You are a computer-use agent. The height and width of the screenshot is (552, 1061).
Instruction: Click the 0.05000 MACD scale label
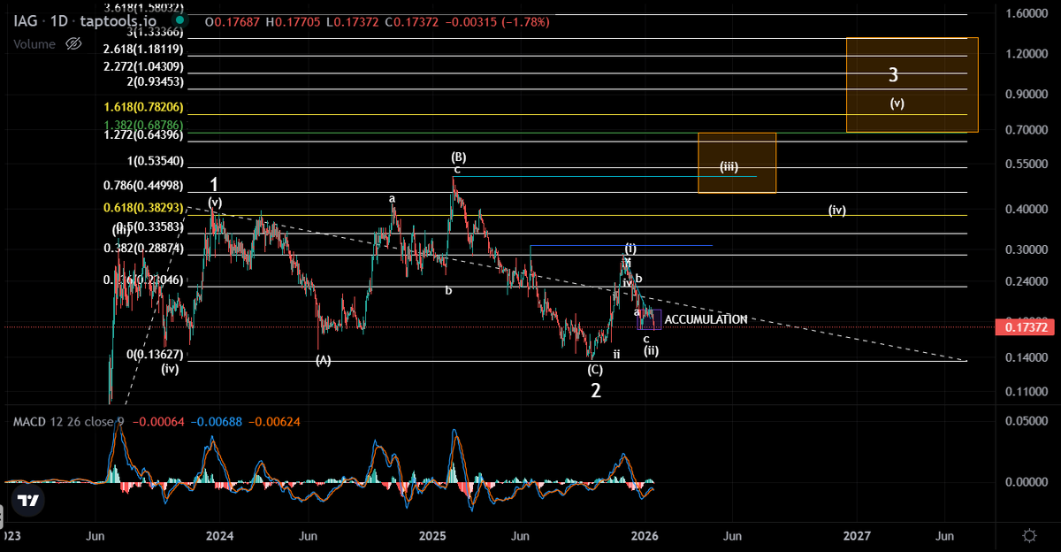pyautogui.click(x=1028, y=423)
